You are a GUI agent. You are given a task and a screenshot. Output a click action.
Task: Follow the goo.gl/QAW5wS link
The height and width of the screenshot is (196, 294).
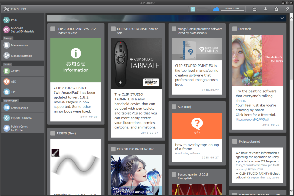(252, 119)
